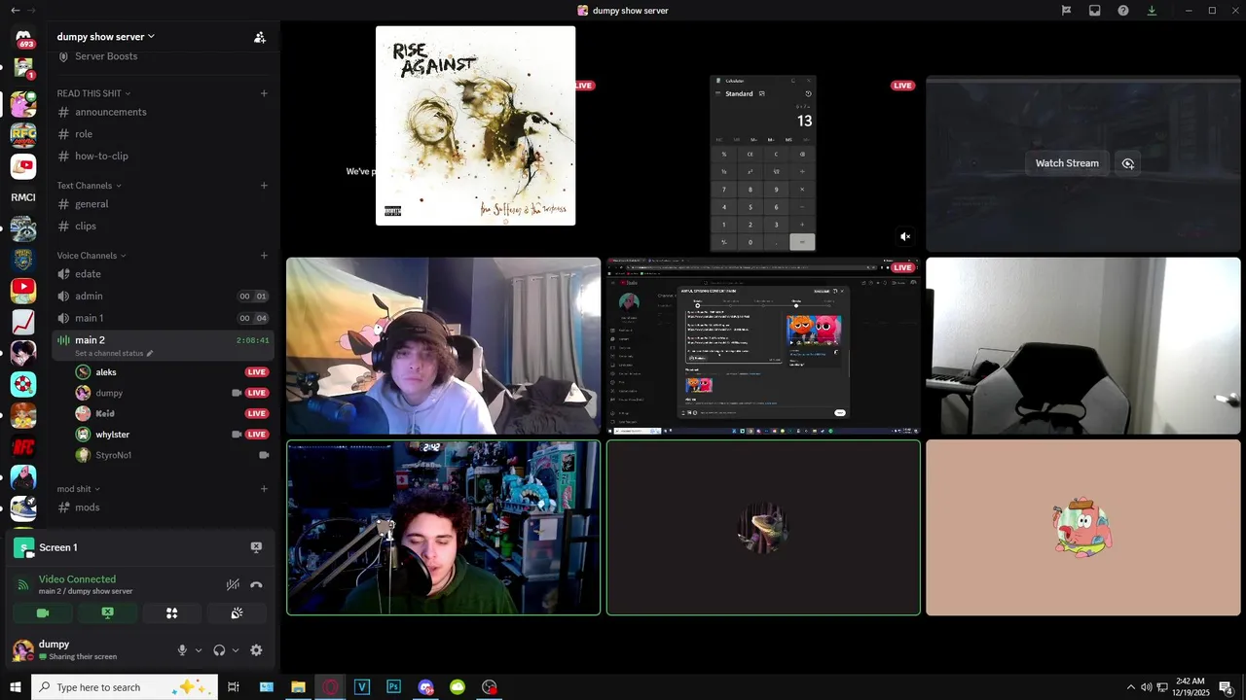Click the green download update icon
The width and height of the screenshot is (1246, 700).
[x=1152, y=11]
